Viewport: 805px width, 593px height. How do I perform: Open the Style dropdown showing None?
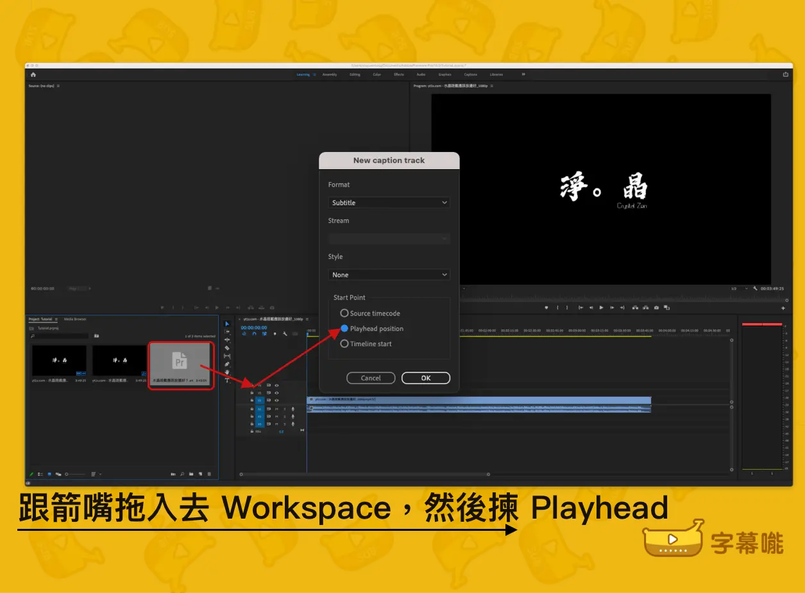tap(389, 275)
